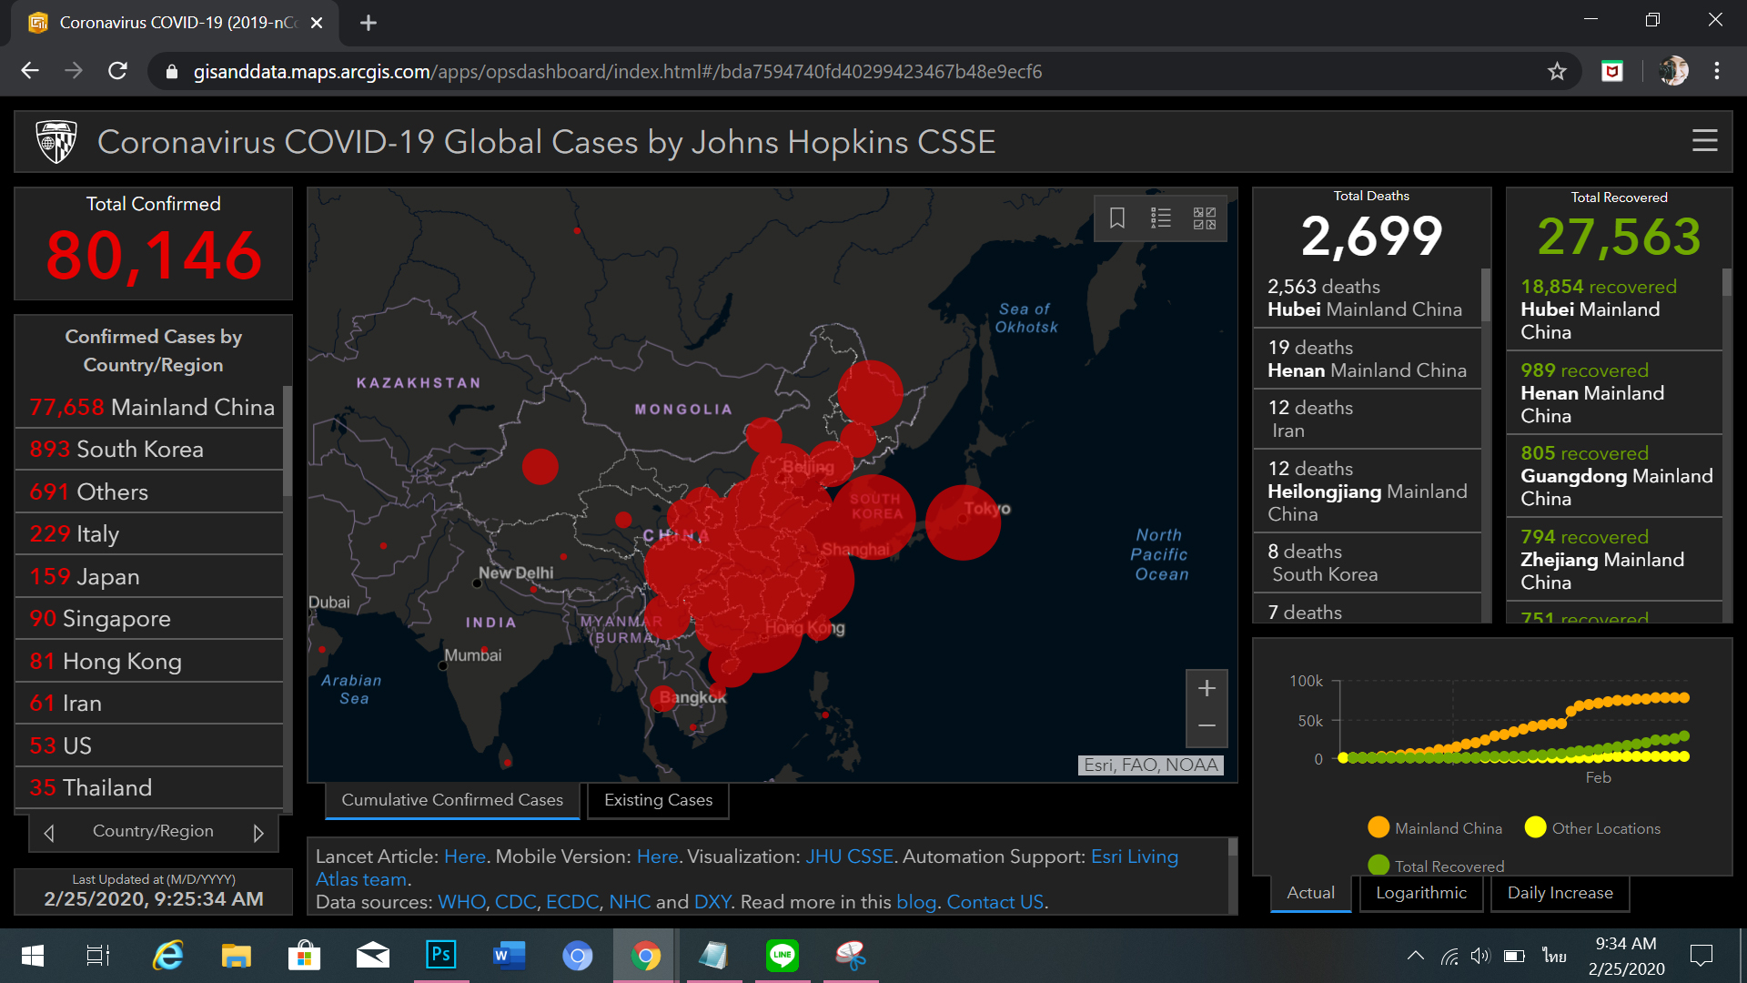Viewport: 1747px width, 983px height.
Task: Bookmark this page with star icon
Action: click(x=1557, y=71)
